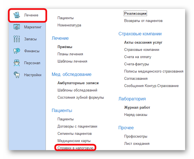Go to Наряд-заказы
This screenshot has height=159, width=194.
click(x=136, y=115)
